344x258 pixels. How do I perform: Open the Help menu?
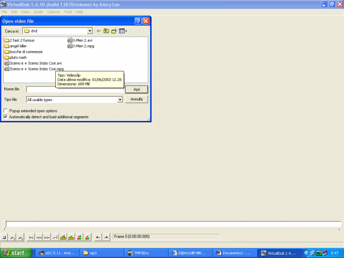point(79,12)
